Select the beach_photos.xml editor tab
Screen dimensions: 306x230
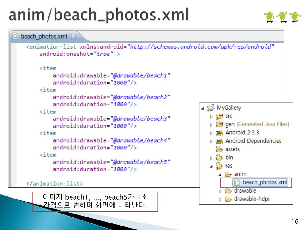pos(44,36)
